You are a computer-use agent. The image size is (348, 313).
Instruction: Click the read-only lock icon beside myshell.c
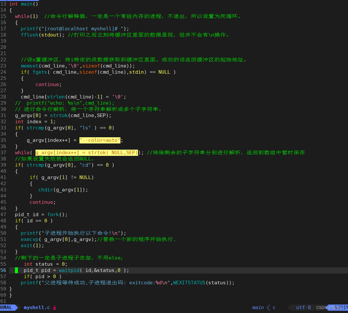tap(54, 308)
